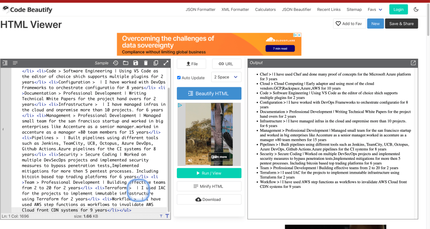Close the Cloudflare banner ad
This screenshot has height=229, width=430.
click(299, 35)
